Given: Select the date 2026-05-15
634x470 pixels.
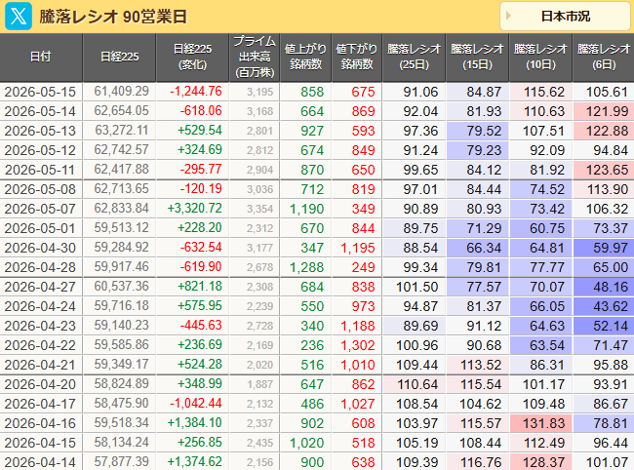Looking at the screenshot, I should pos(40,92).
